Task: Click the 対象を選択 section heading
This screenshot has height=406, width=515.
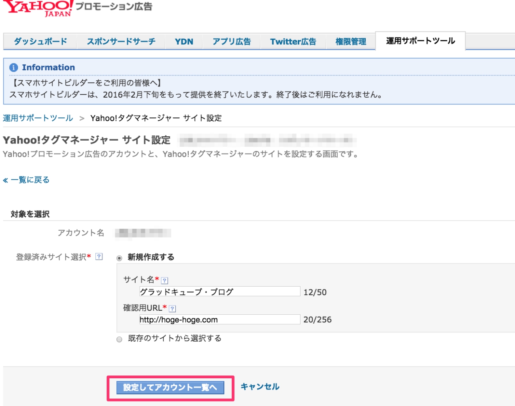Action: [30, 214]
